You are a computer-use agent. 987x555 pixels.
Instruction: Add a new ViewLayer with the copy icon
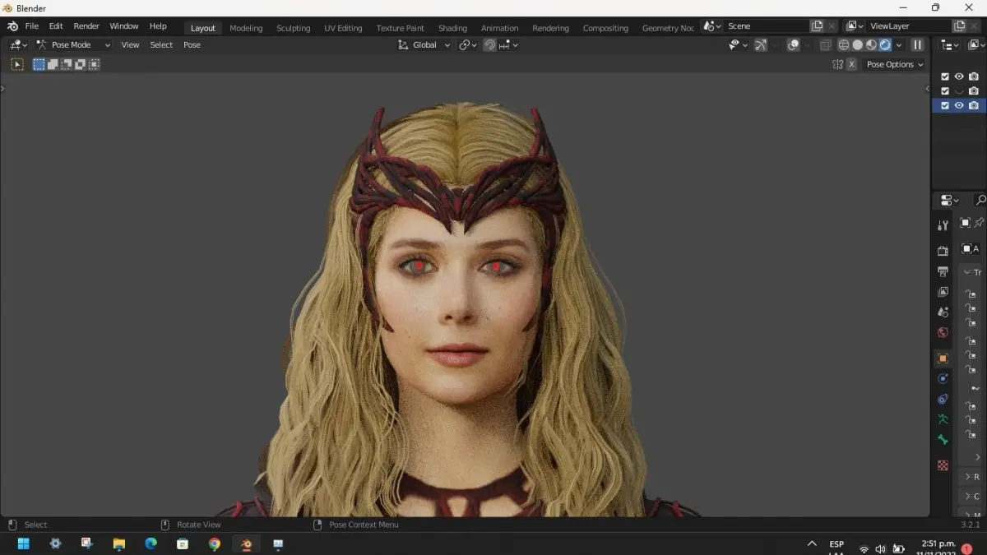959,26
